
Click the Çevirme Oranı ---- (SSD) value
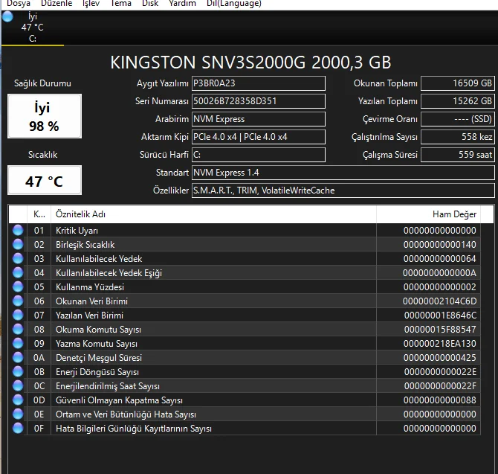click(458, 119)
